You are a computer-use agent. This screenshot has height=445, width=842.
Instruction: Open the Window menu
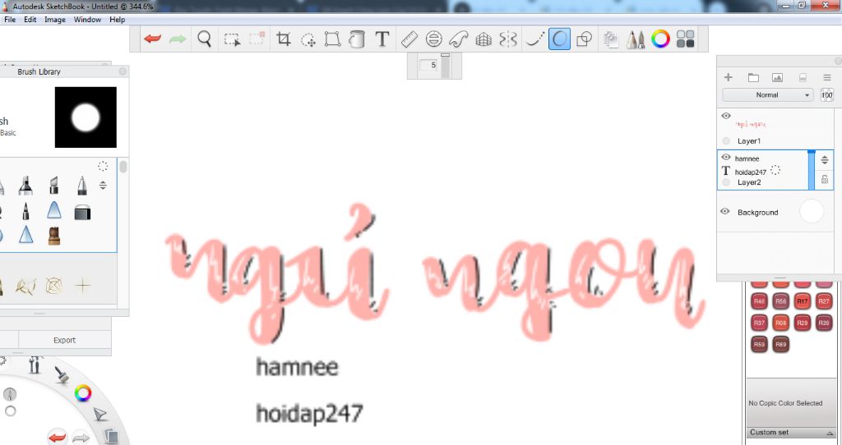click(87, 20)
